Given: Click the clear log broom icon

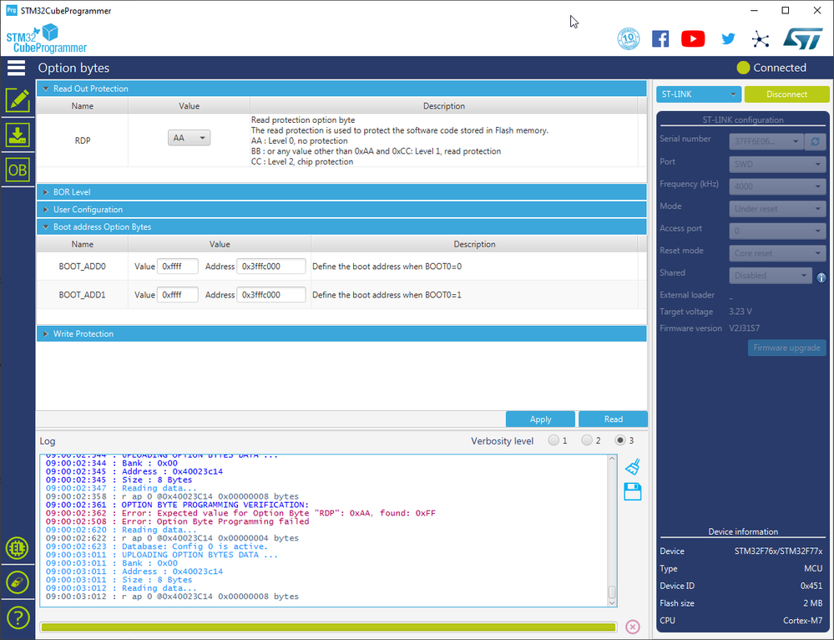Looking at the screenshot, I should click(632, 466).
